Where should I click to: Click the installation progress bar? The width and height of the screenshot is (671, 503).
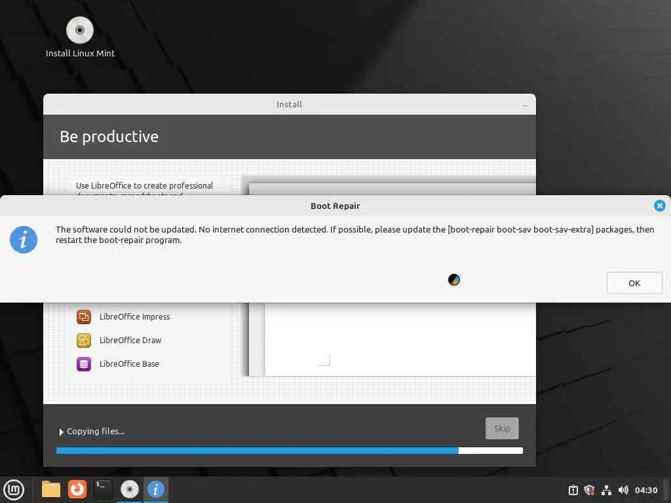pos(289,451)
